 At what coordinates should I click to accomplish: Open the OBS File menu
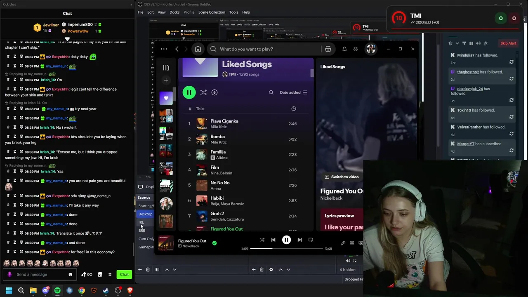click(x=141, y=12)
